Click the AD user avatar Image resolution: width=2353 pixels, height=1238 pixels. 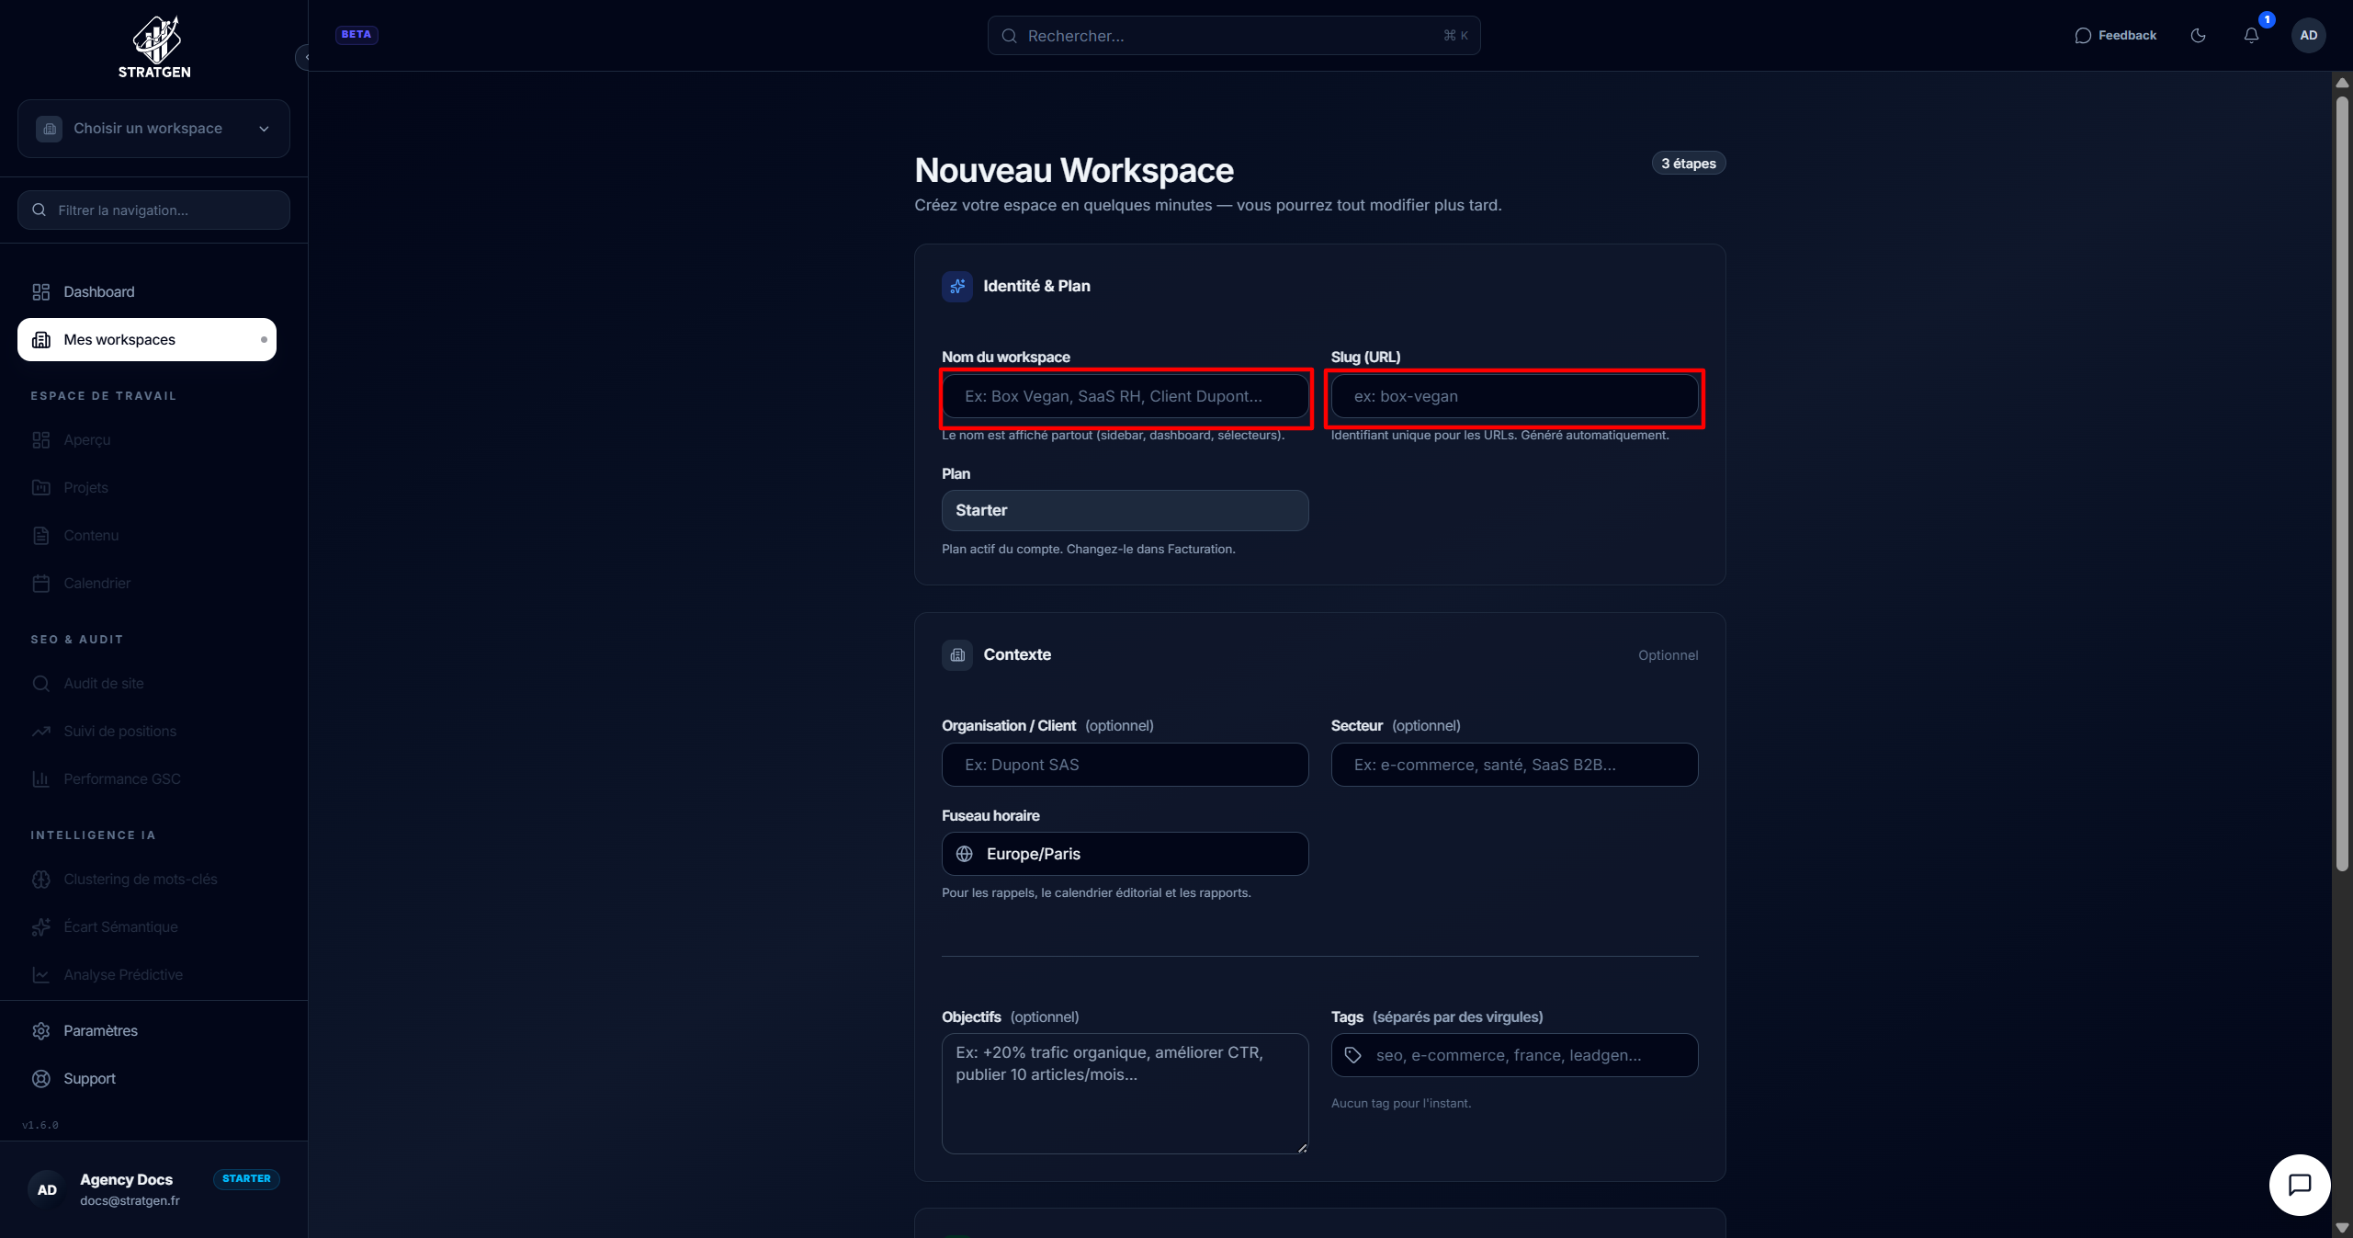(x=2308, y=36)
